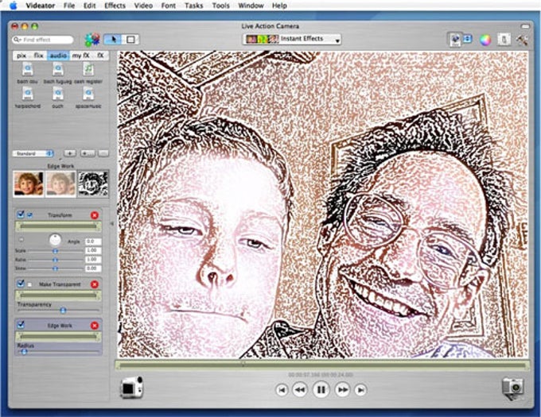This screenshot has width=541, height=417.
Task: Open the Apple menu
Action: [x=13, y=6]
